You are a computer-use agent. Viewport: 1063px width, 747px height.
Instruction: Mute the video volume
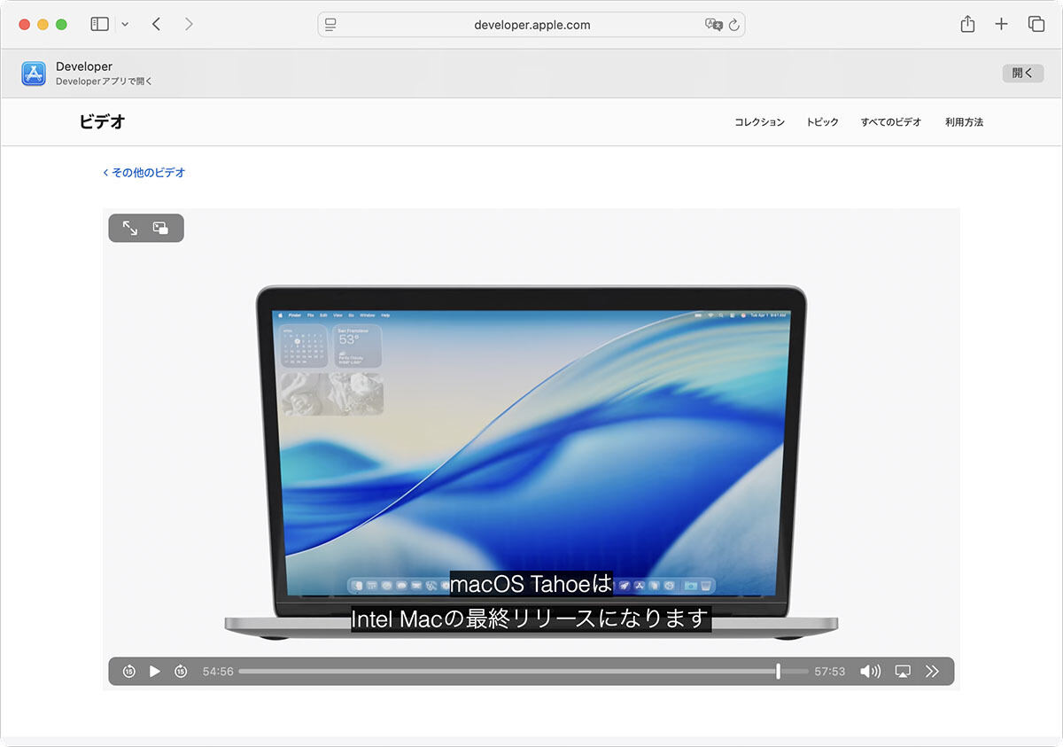pyautogui.click(x=870, y=672)
